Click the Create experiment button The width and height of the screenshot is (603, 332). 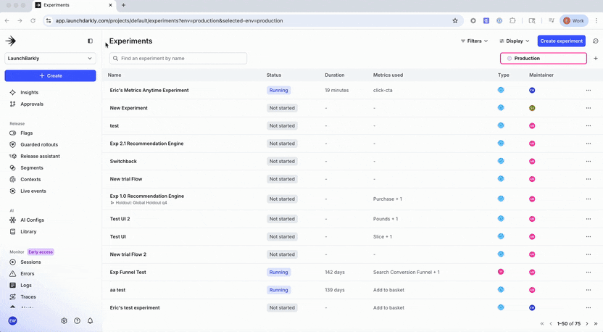click(x=561, y=41)
